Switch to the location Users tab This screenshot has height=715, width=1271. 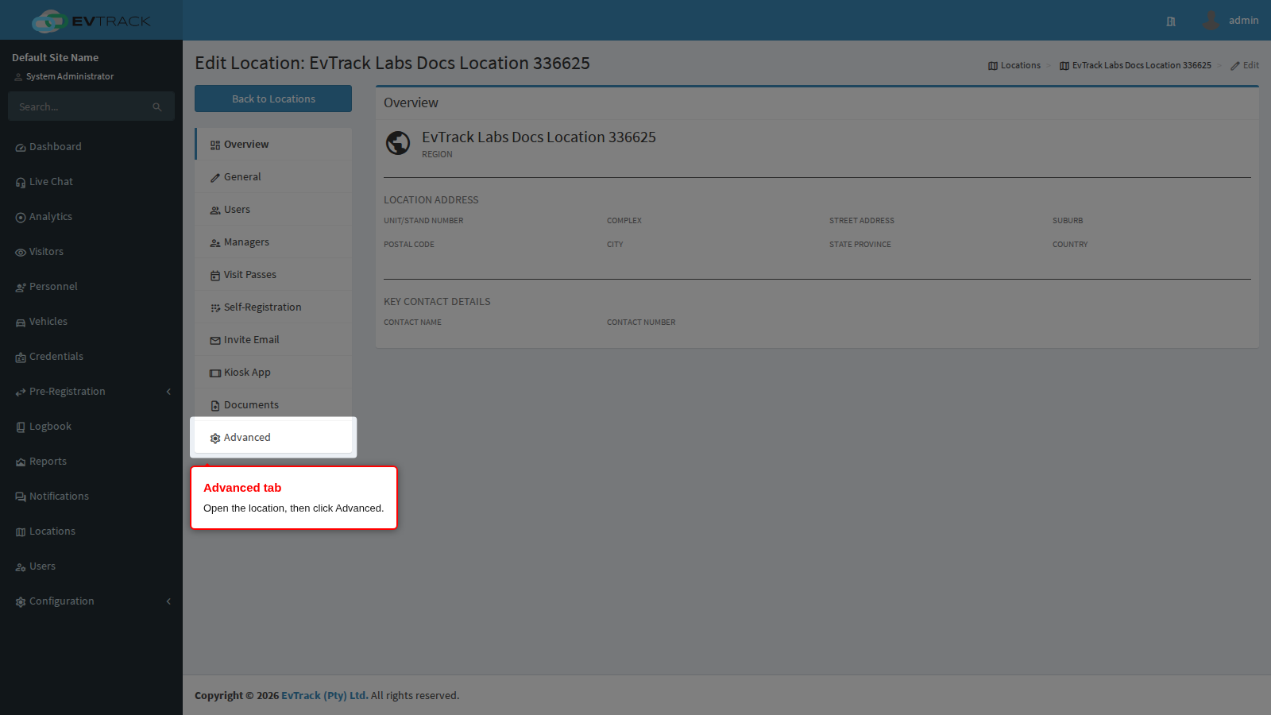click(273, 210)
